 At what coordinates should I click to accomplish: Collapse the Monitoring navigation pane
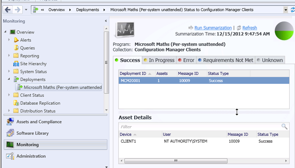point(106,21)
